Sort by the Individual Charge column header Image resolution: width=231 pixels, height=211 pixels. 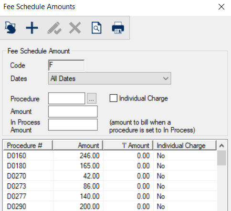point(185,145)
